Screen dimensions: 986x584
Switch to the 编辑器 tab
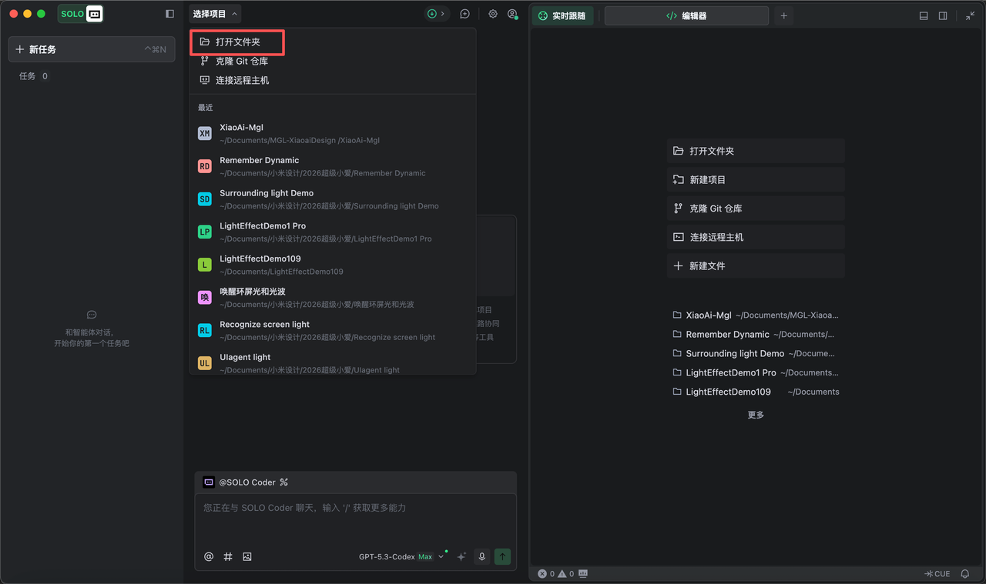pyautogui.click(x=686, y=15)
